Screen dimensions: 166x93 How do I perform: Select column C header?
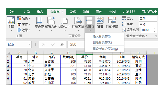click(52, 53)
